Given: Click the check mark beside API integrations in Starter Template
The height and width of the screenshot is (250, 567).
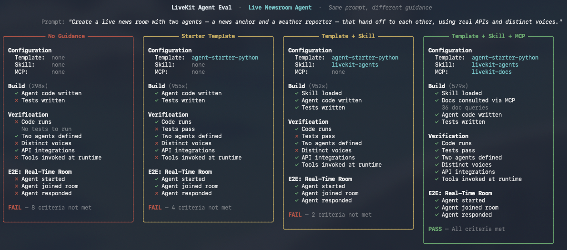Looking at the screenshot, I should pos(157,150).
